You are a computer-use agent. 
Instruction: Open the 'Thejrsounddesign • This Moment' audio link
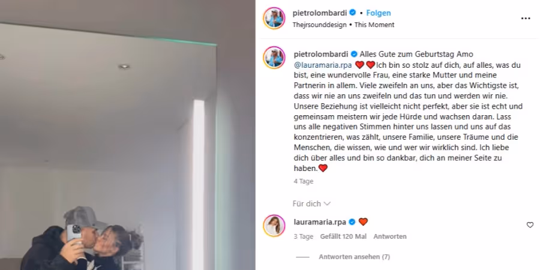click(343, 25)
